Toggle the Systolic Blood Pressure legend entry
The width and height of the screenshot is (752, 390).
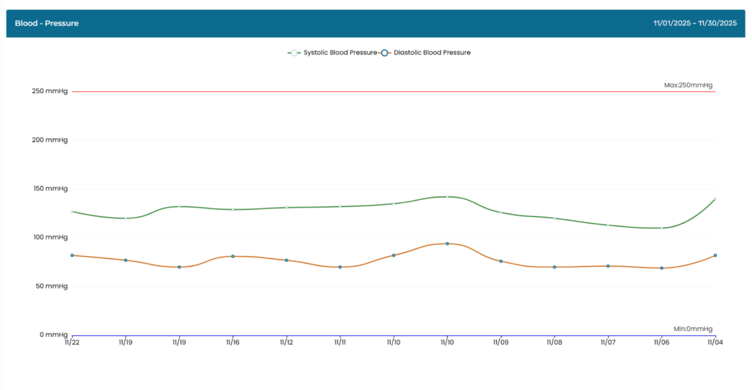coord(340,52)
